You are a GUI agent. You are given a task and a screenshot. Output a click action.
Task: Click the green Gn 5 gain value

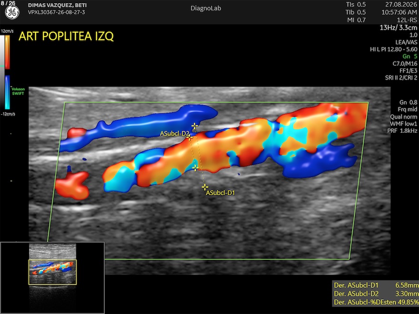click(409, 56)
